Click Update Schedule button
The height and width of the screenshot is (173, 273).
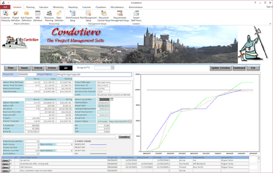[221, 68]
